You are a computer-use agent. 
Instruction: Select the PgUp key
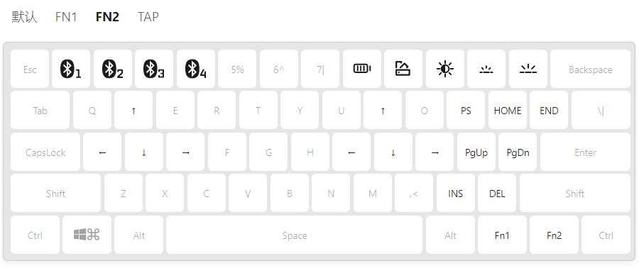pos(476,152)
